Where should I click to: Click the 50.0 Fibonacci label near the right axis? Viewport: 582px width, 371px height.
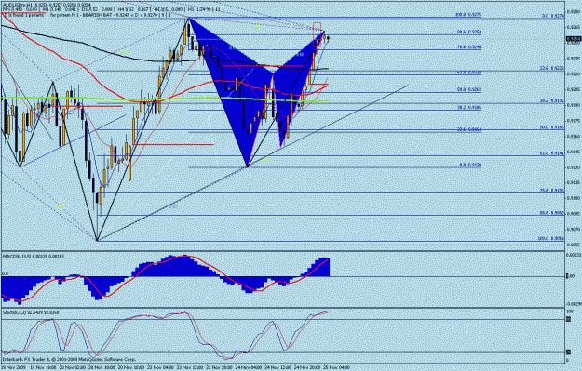coord(551,126)
